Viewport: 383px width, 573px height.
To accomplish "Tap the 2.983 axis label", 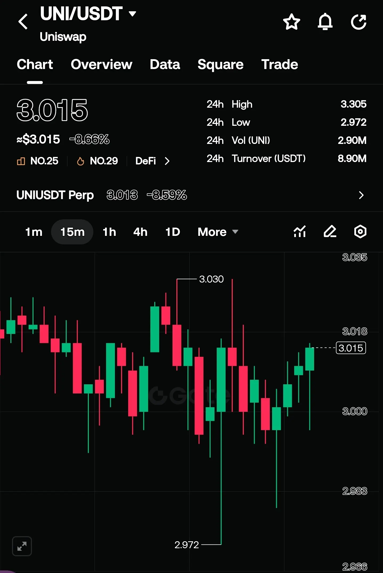I will [x=355, y=491].
